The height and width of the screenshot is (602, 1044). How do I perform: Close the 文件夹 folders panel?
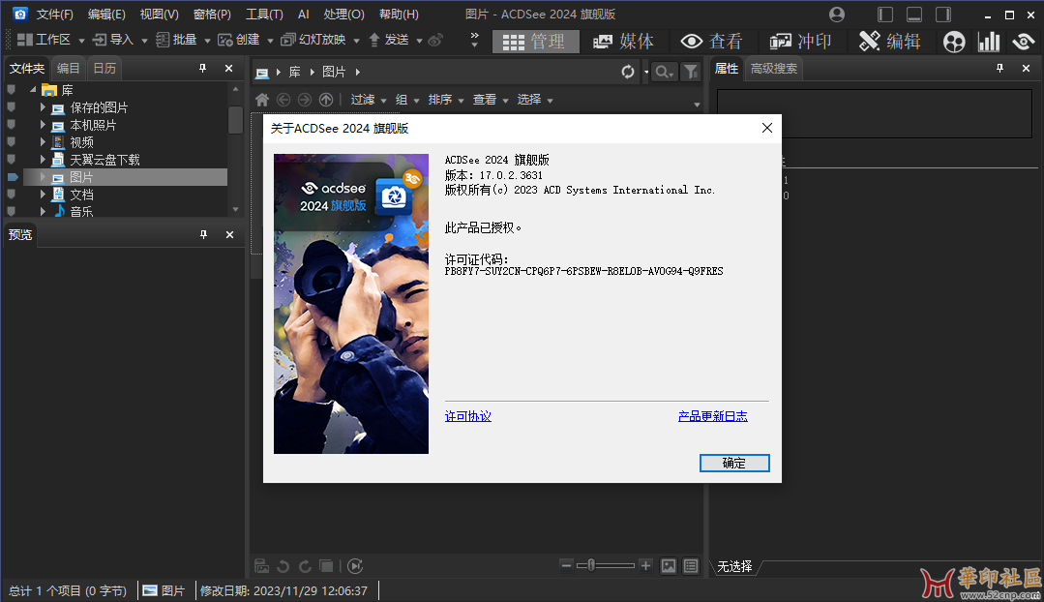coord(229,68)
